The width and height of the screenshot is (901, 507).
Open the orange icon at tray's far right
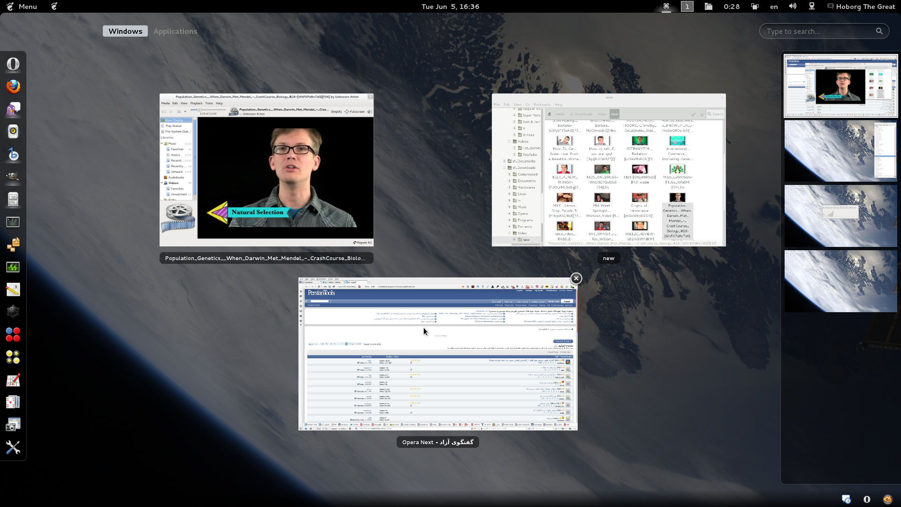[887, 499]
